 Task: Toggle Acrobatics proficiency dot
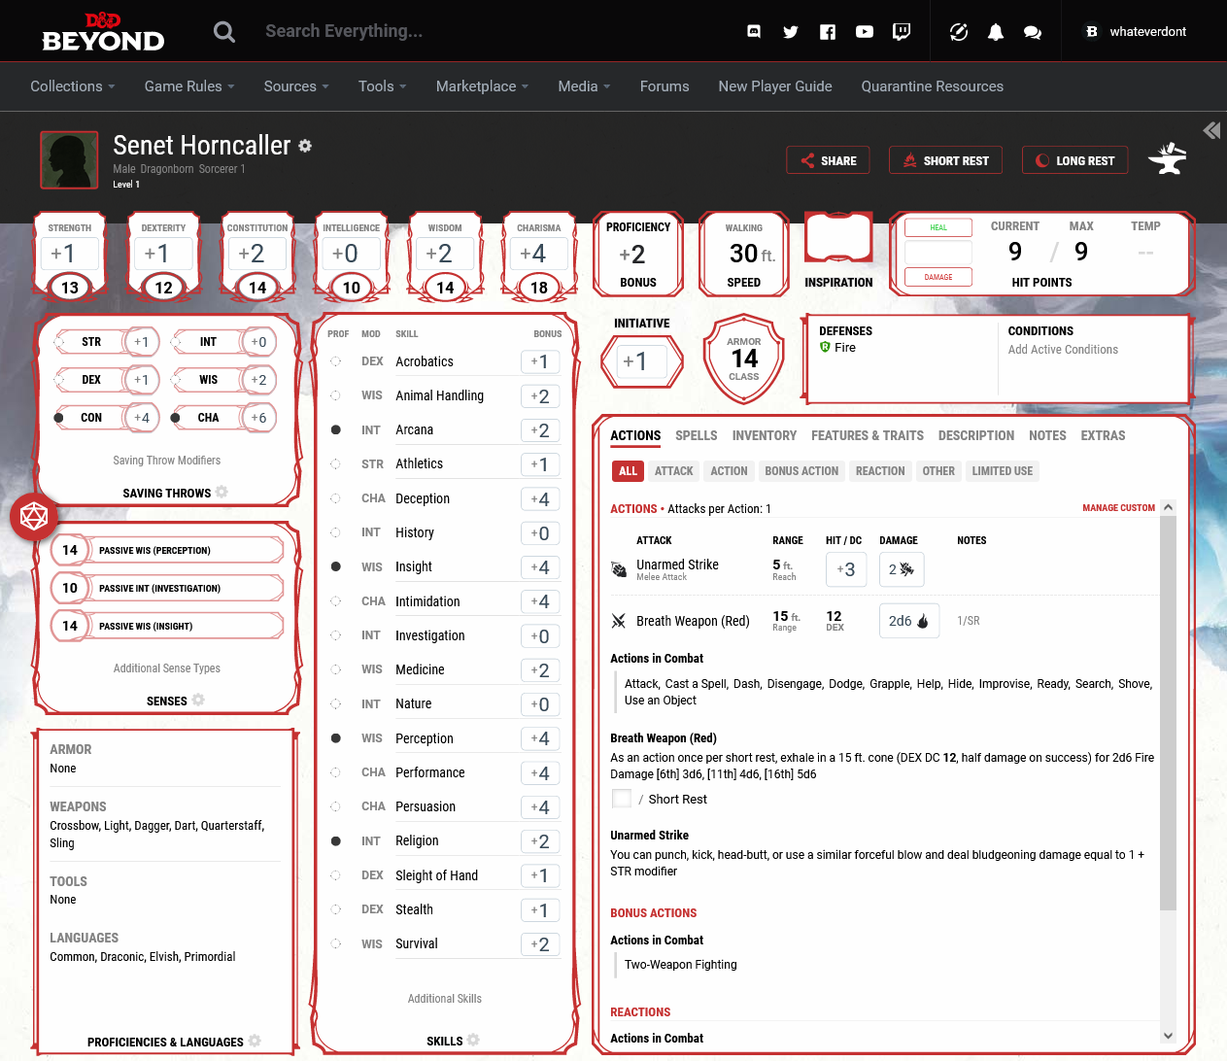tap(336, 361)
